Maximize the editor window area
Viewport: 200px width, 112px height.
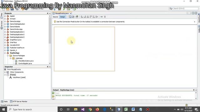coord(196,13)
